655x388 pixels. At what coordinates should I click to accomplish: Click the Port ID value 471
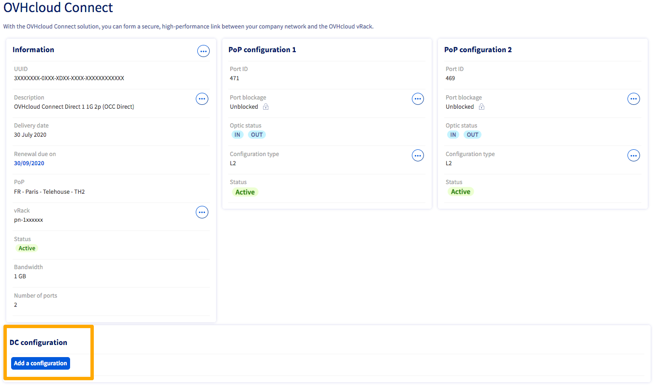coord(234,78)
